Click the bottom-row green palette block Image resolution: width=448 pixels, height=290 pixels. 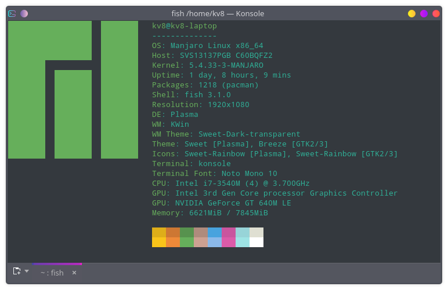[186, 243]
